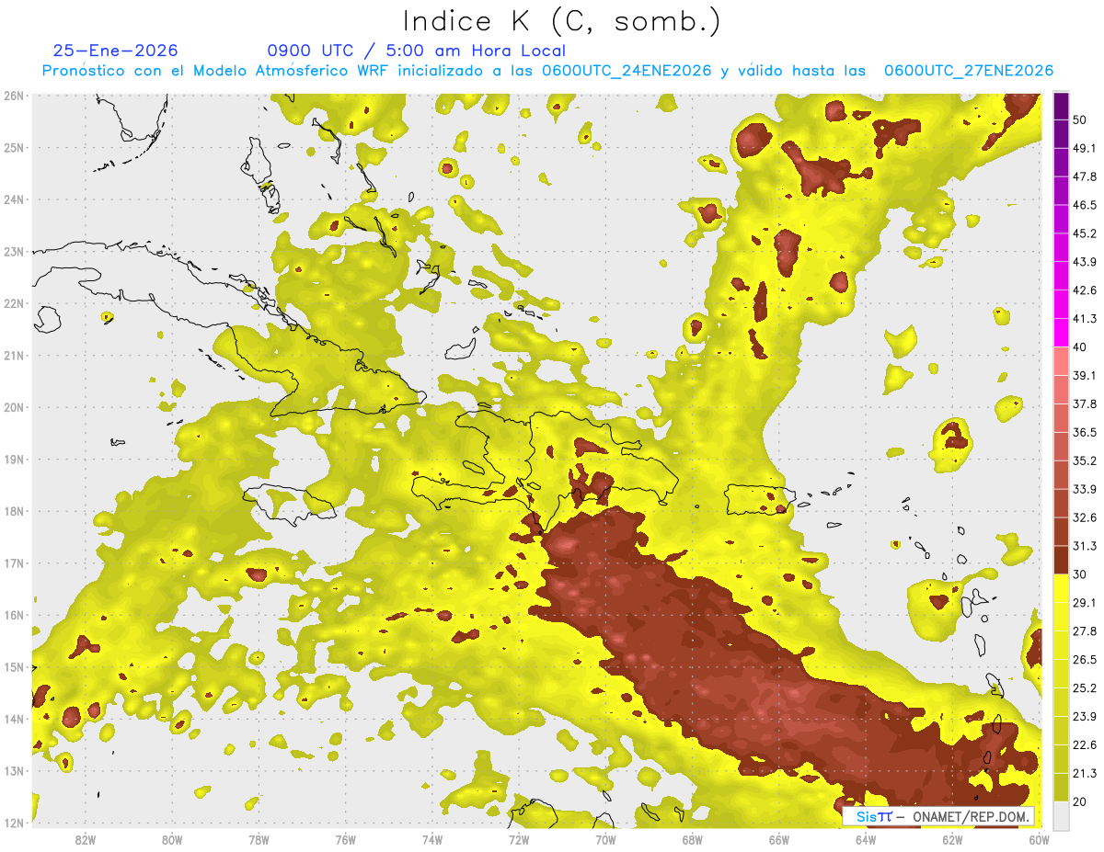Click the "Indice K (C, somb.)" title
The image size is (1104, 852).
coord(562,21)
